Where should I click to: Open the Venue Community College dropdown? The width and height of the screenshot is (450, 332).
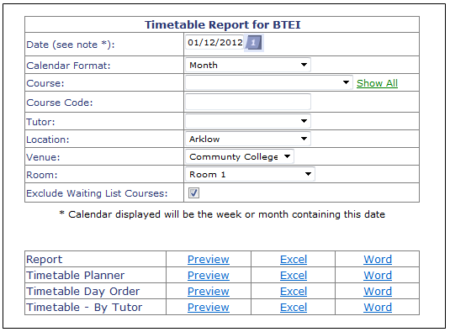tap(240, 157)
